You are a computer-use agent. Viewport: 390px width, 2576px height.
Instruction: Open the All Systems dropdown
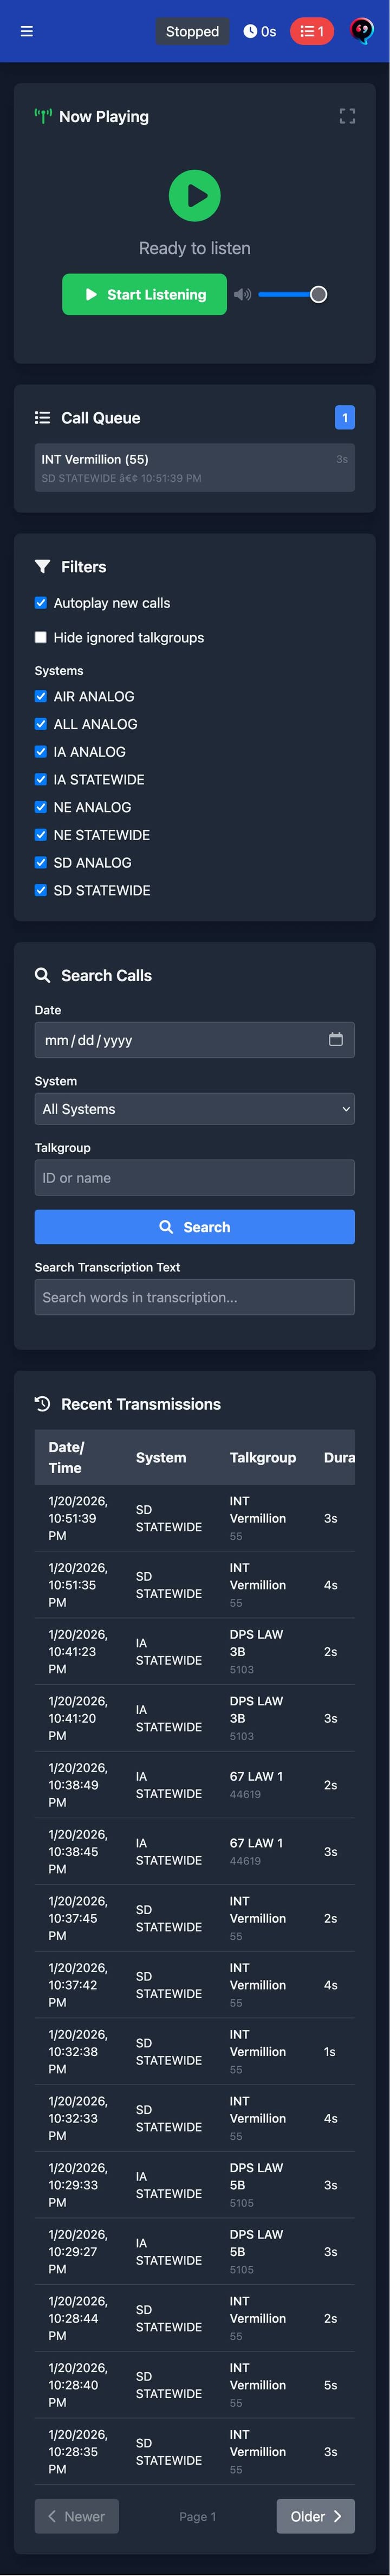(x=194, y=1109)
